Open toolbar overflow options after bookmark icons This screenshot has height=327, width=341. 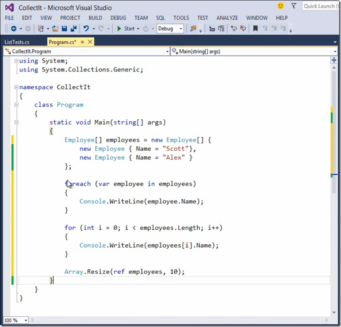[x=291, y=31]
